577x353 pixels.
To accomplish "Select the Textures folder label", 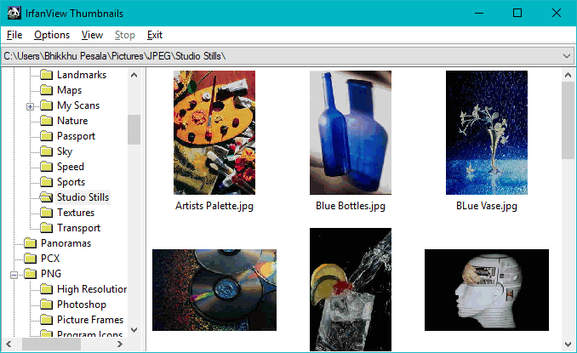I will [x=76, y=213].
